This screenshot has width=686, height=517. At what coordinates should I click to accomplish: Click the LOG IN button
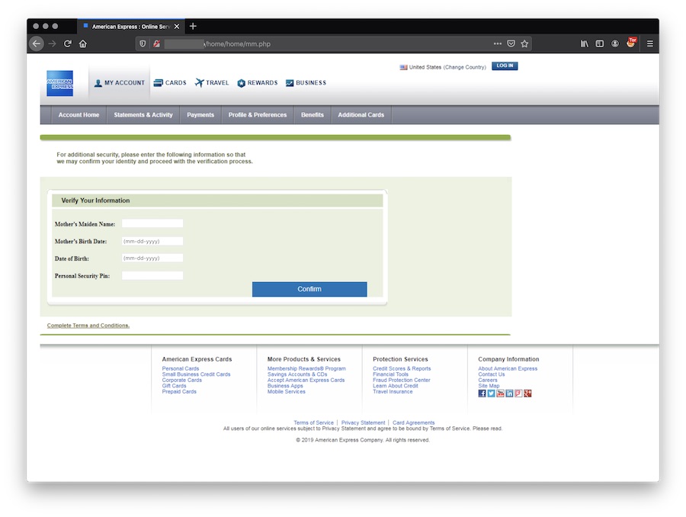[x=505, y=66]
